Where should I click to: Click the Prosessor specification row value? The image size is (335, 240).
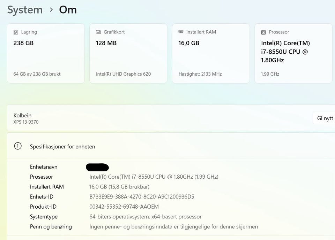coord(154,177)
